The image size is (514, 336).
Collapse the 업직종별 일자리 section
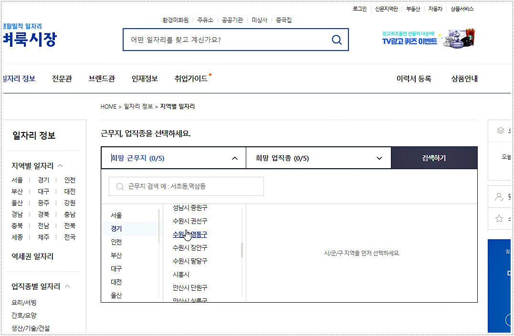[67, 286]
